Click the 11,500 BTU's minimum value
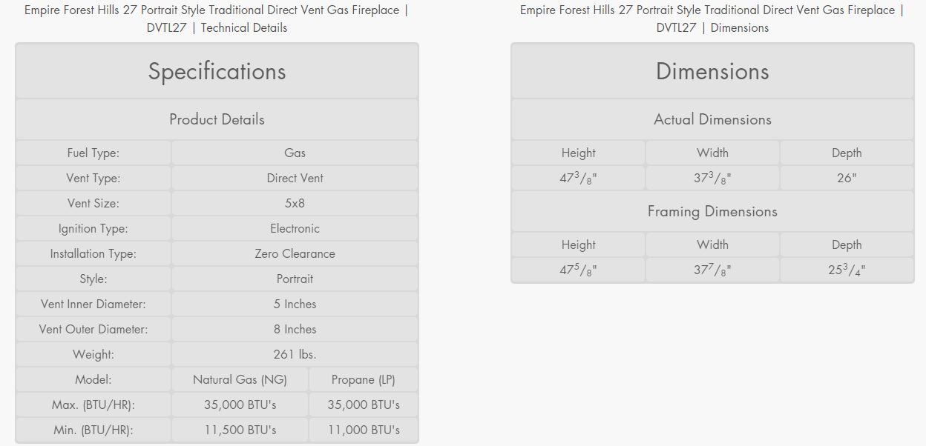The image size is (926, 446). (x=240, y=430)
